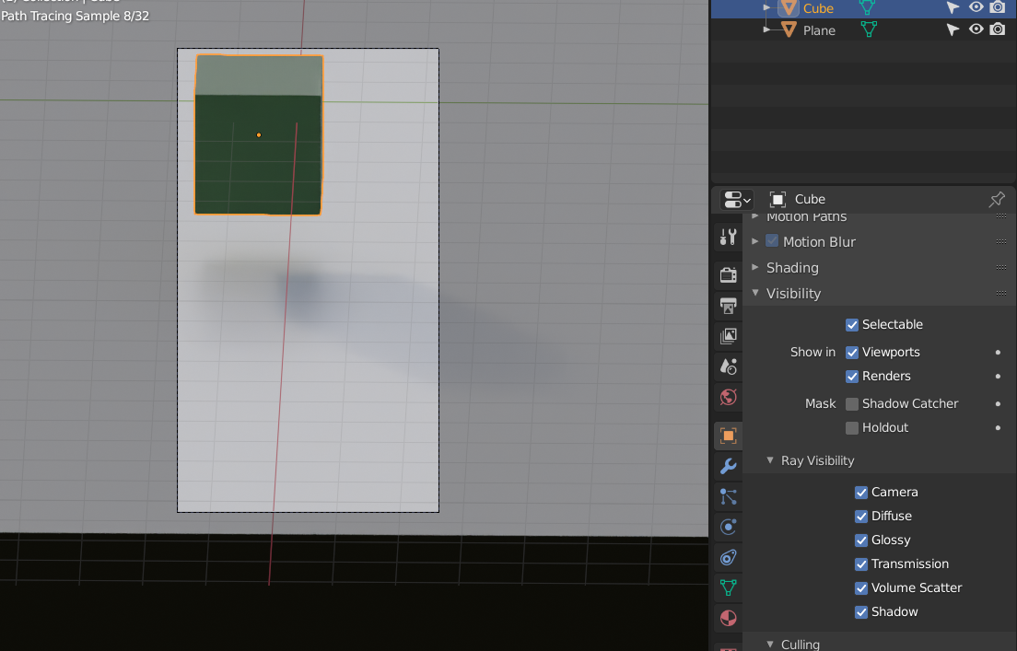Click the orange Cube object icon in the outliner
Image resolution: width=1017 pixels, height=651 pixels.
point(788,7)
